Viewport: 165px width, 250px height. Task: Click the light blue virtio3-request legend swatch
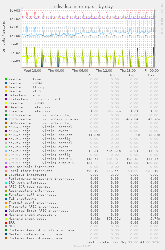[6, 151]
